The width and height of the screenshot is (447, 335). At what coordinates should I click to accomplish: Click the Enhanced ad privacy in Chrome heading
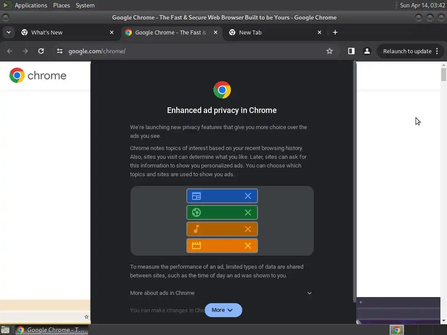point(222,110)
